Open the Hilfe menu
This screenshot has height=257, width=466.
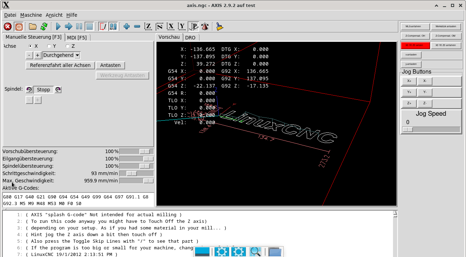click(72, 15)
